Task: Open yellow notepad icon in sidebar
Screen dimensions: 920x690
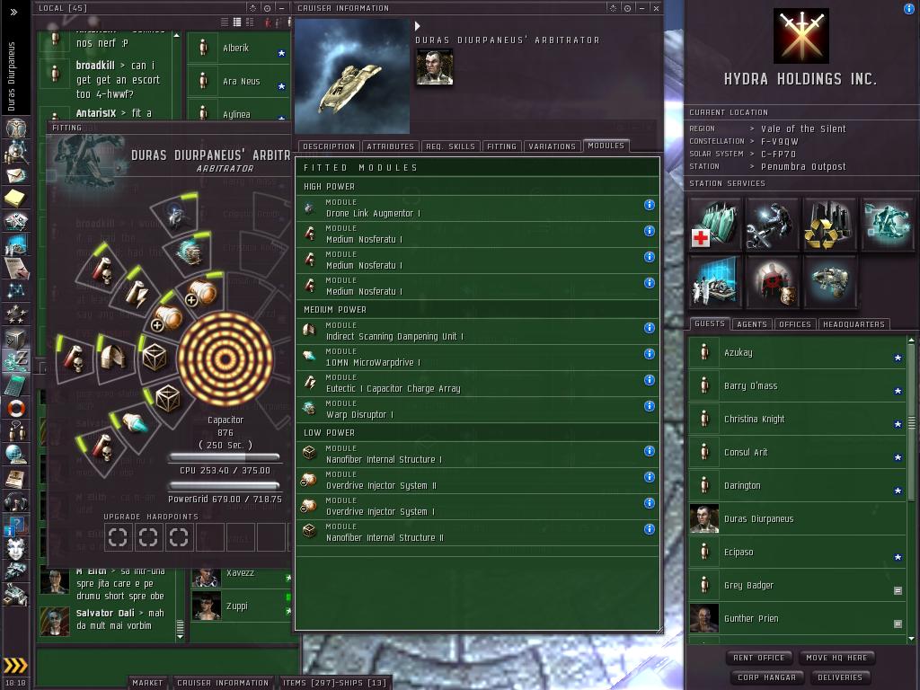Action: click(16, 198)
